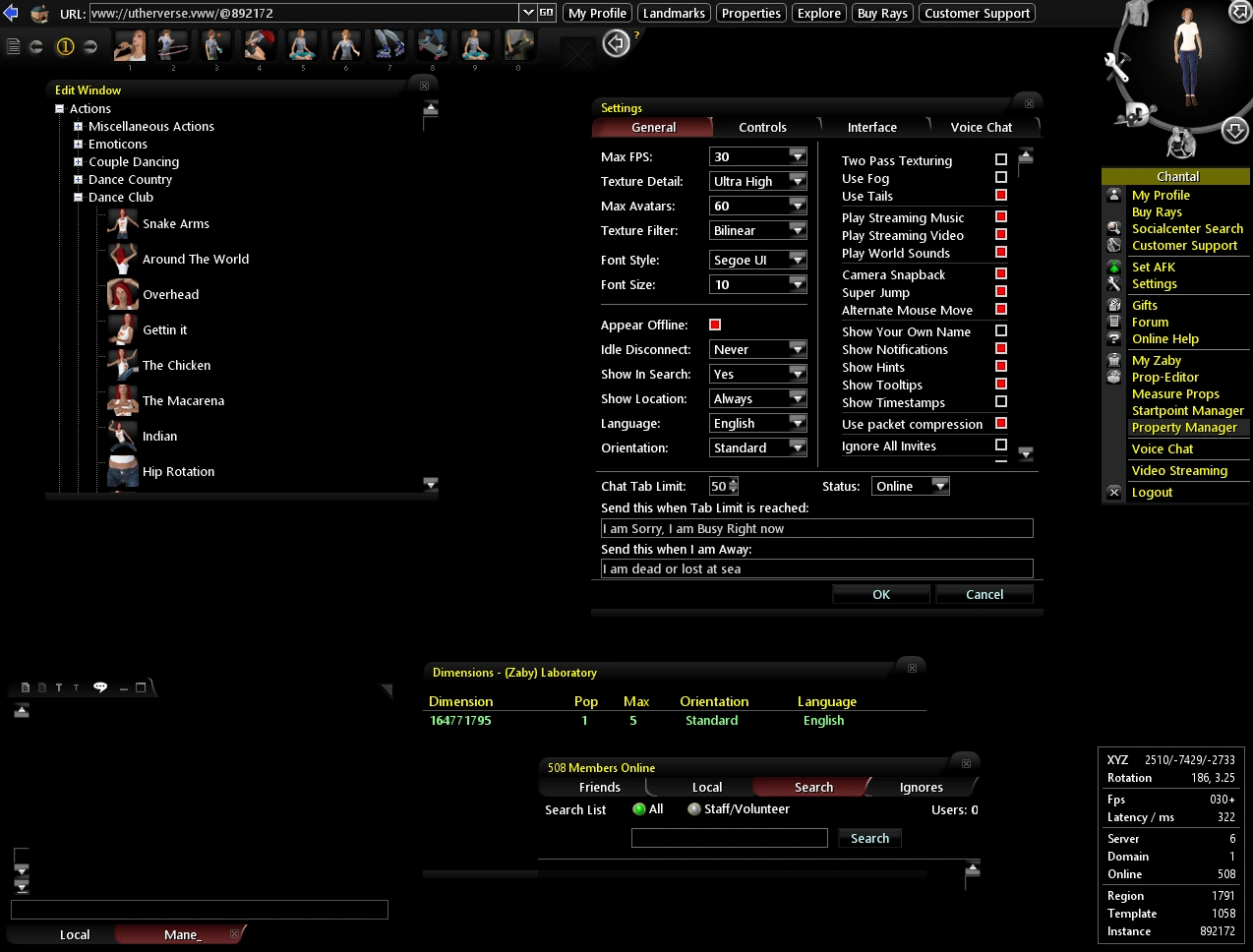The height and width of the screenshot is (952, 1253).
Task: Open the Socialcenter Search magnifier icon
Action: (x=1113, y=228)
